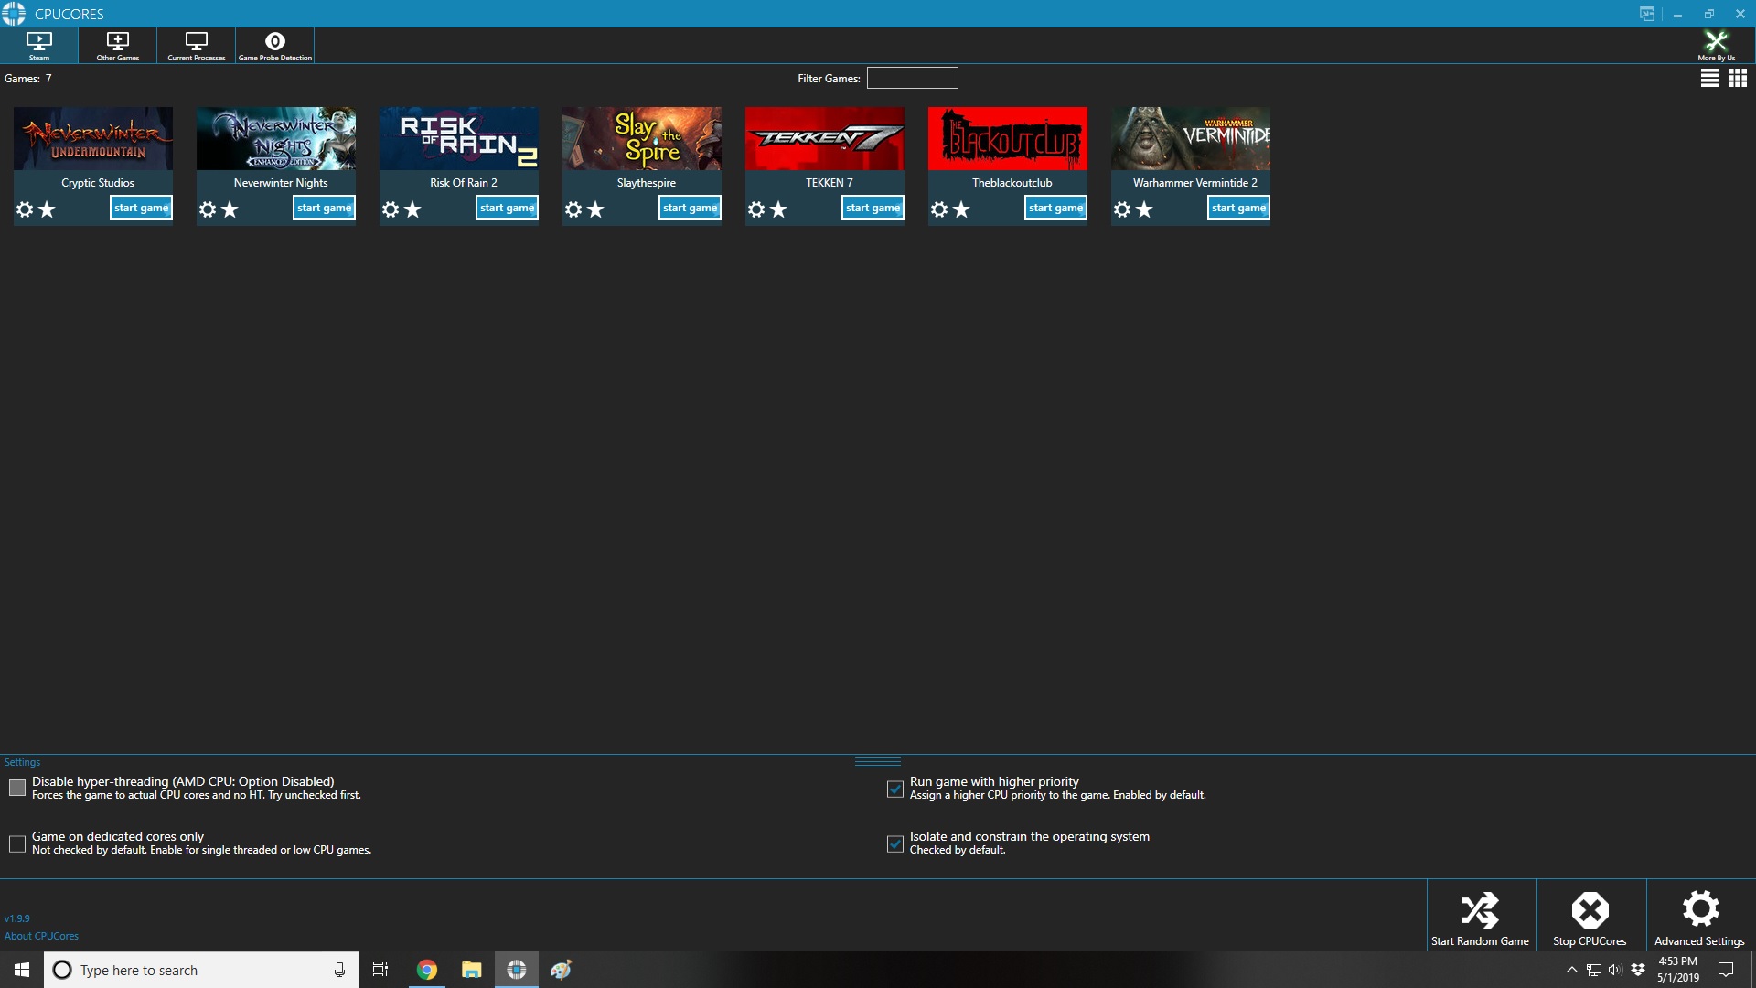Open File Explorer from taskbar
Image resolution: width=1756 pixels, height=988 pixels.
click(x=472, y=970)
